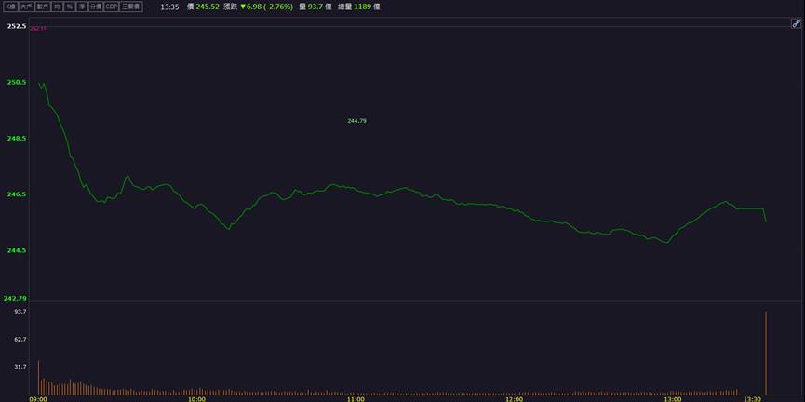Click the change value ▼6.98 (-2.76%)
The height and width of the screenshot is (402, 805).
[266, 7]
